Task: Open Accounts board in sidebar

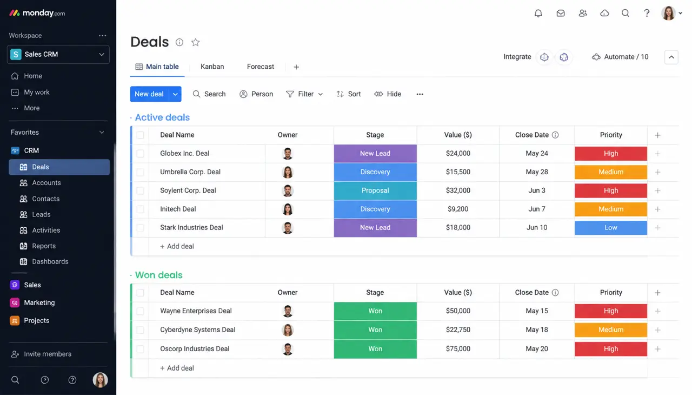Action: pyautogui.click(x=46, y=183)
